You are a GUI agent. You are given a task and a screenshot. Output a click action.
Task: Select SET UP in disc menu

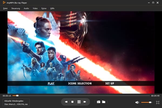pos(110,84)
